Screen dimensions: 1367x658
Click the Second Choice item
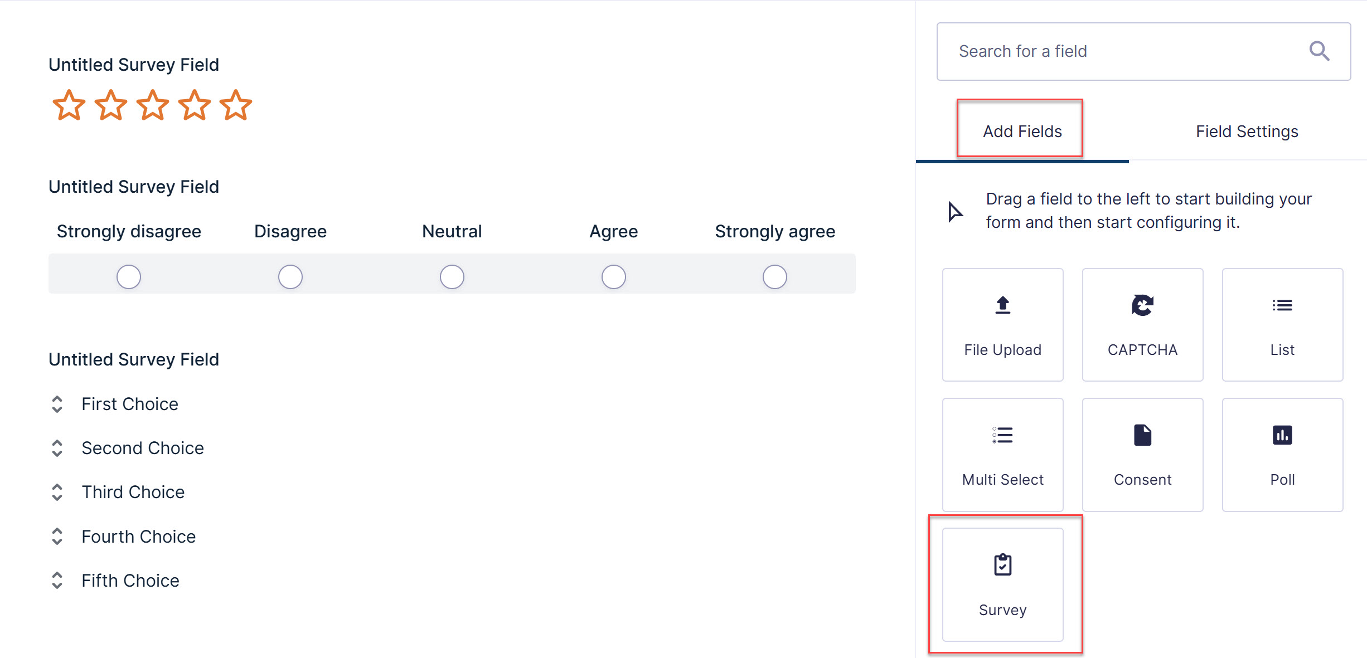point(143,447)
